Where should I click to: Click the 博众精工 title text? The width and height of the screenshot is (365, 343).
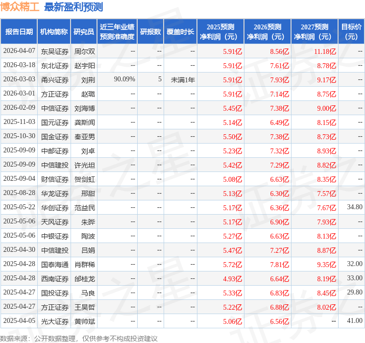click(20, 7)
